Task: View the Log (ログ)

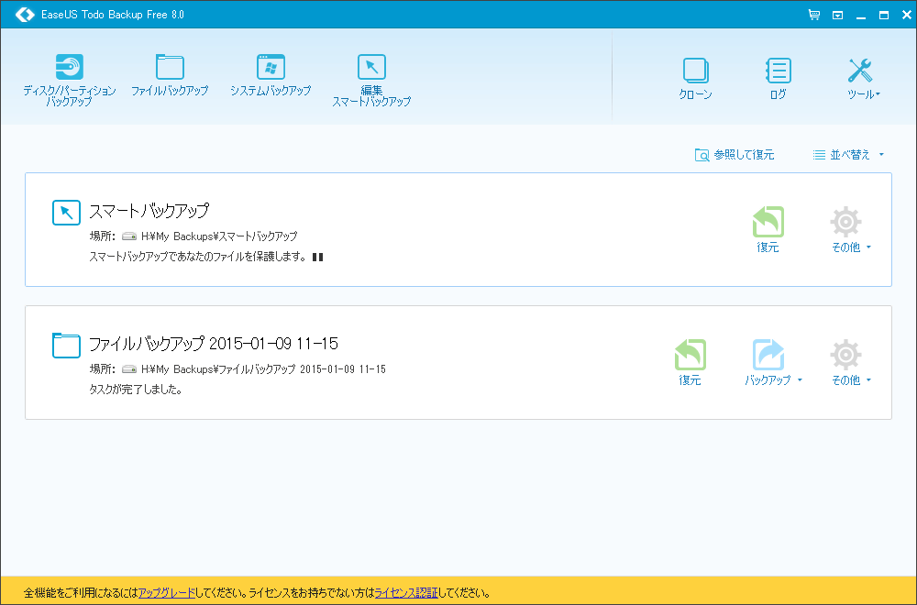Action: [x=778, y=79]
